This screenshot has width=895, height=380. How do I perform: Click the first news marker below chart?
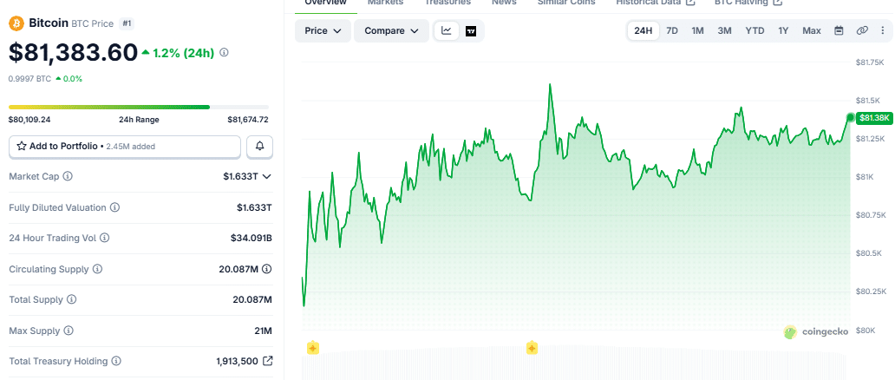(312, 347)
